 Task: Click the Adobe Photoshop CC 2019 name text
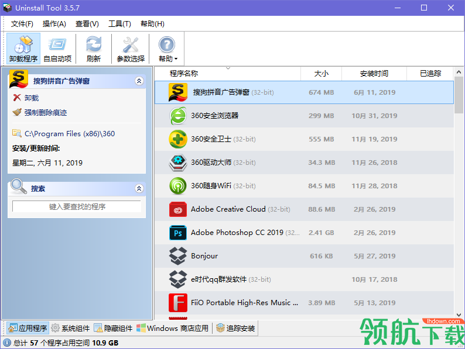point(237,233)
